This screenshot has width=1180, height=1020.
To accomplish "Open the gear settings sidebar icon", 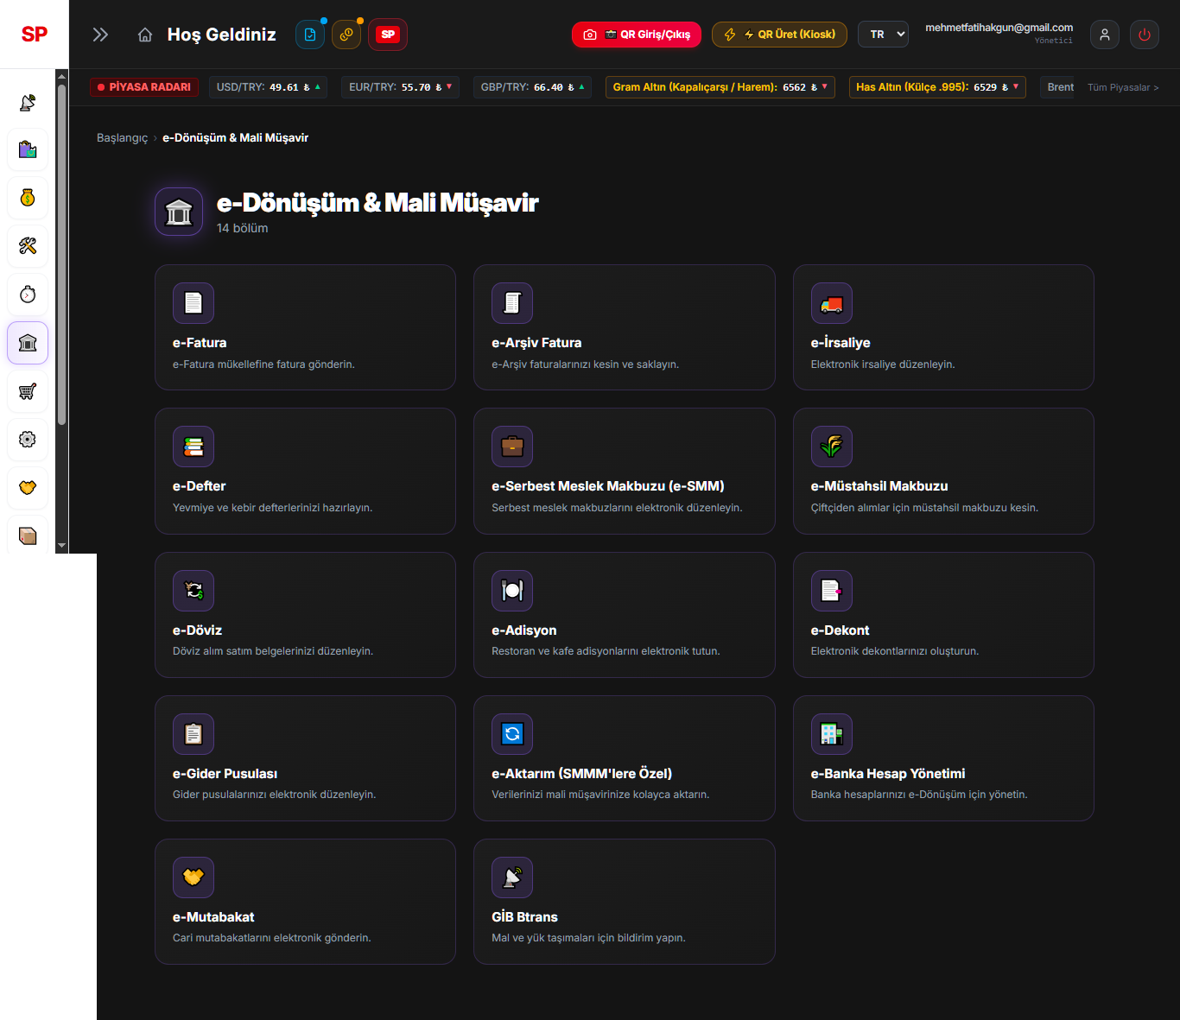I will click(28, 440).
